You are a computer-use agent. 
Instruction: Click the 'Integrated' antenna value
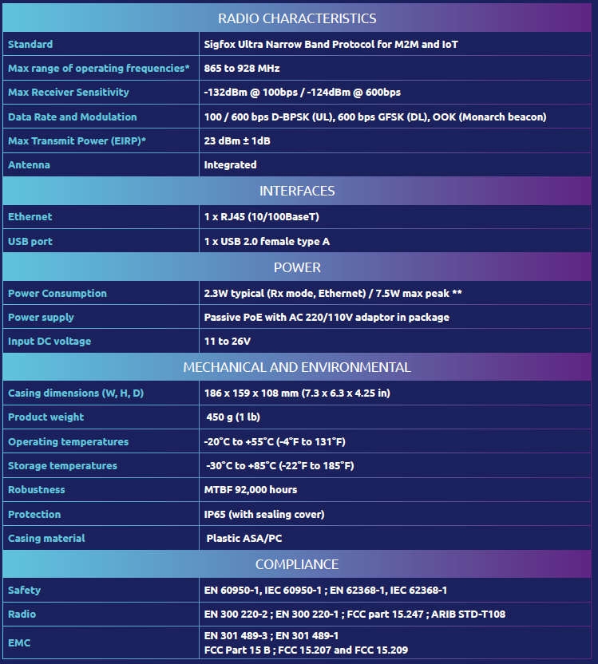point(231,165)
